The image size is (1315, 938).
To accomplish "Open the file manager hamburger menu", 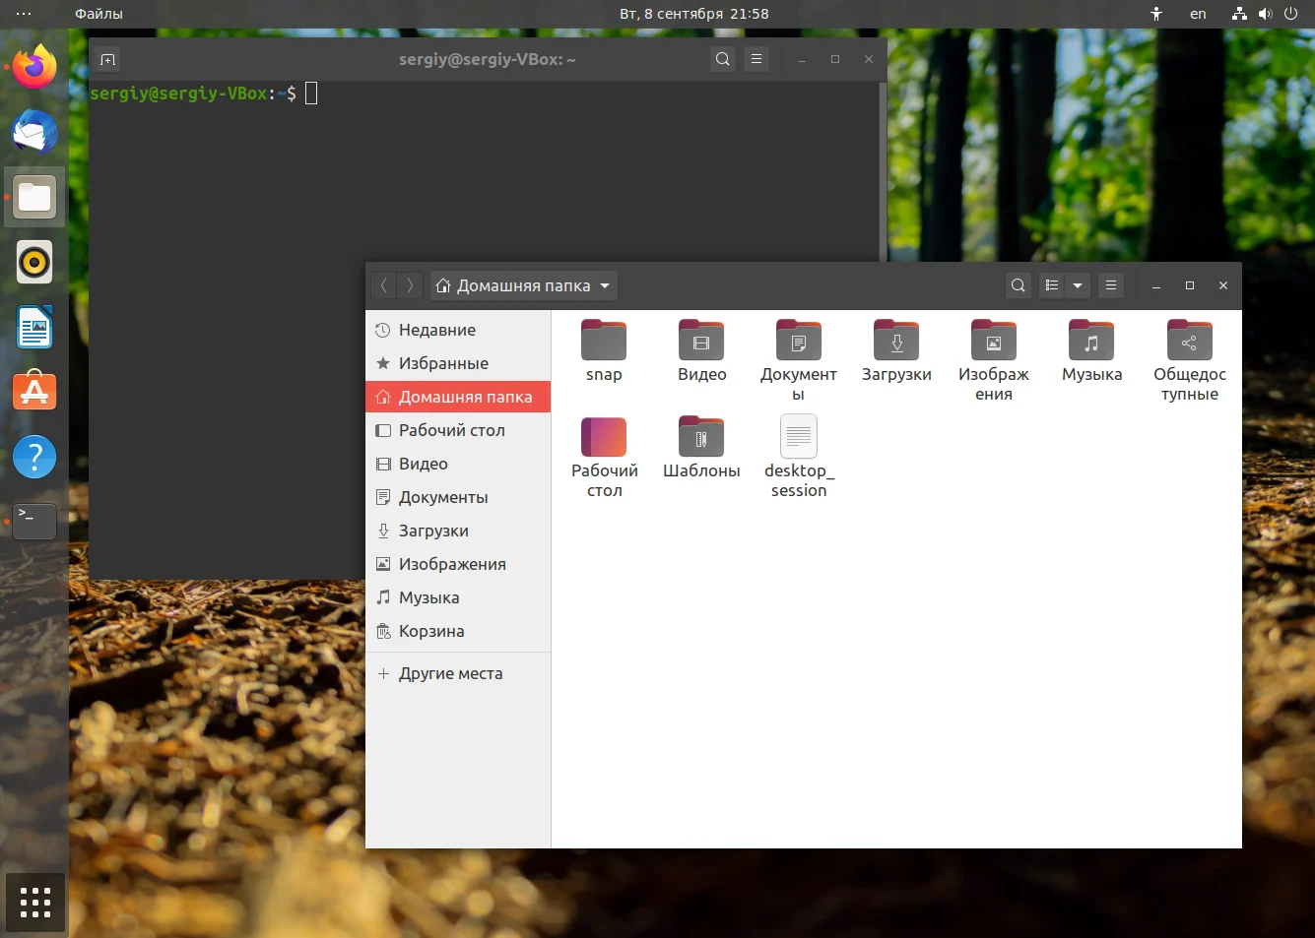I will pos(1111,285).
